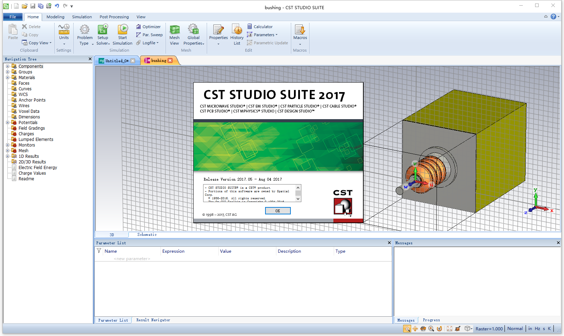Select Lumped Elements in navigation tree

[x=36, y=140]
